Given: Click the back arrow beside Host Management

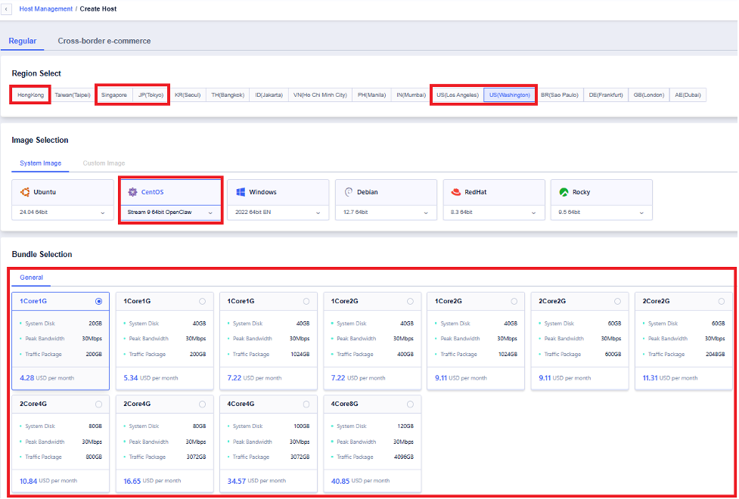Looking at the screenshot, I should point(6,9).
